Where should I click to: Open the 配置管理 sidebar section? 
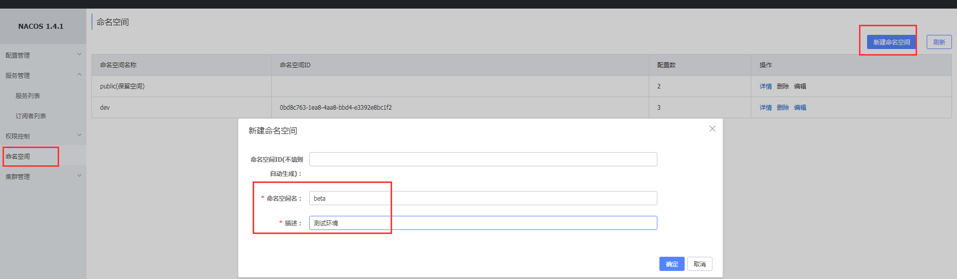18,55
